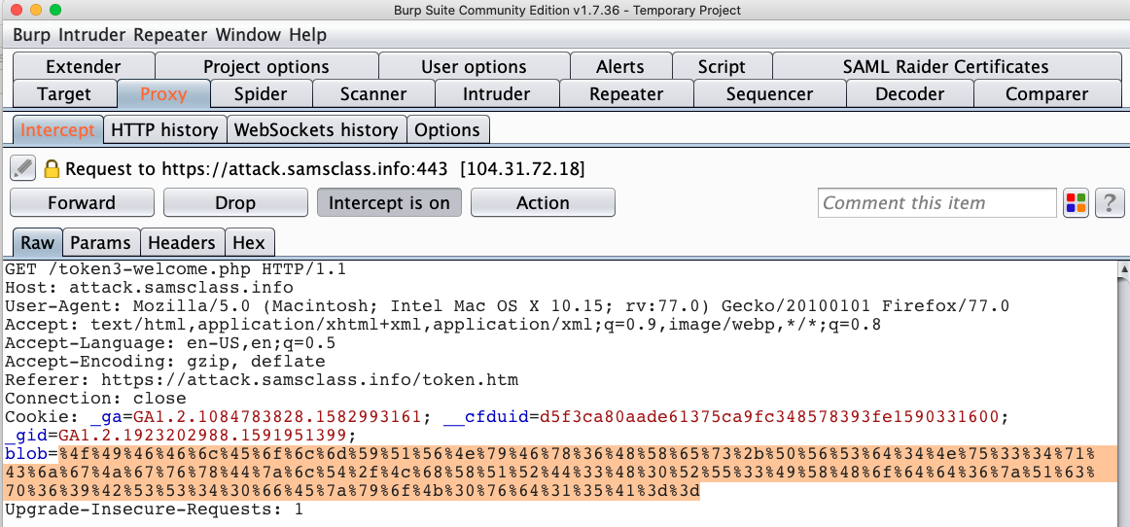Select the Hex view tab
Screen dimensions: 1130x527
[x=249, y=242]
